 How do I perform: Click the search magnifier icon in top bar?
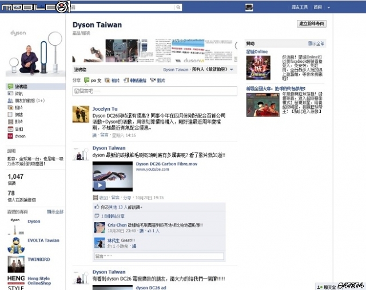[x=178, y=7]
